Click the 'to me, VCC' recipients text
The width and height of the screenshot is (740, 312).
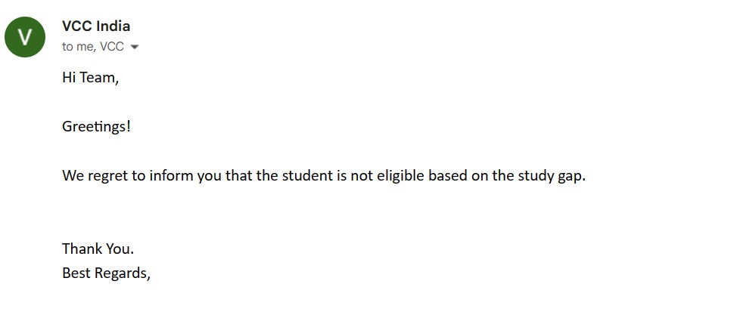[93, 47]
